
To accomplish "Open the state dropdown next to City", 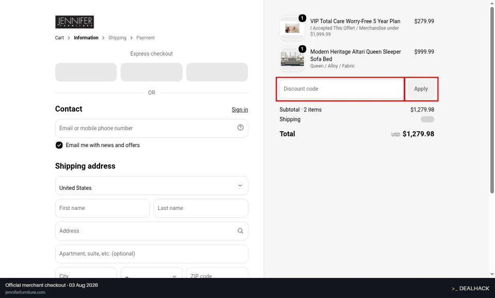I will (x=152, y=273).
